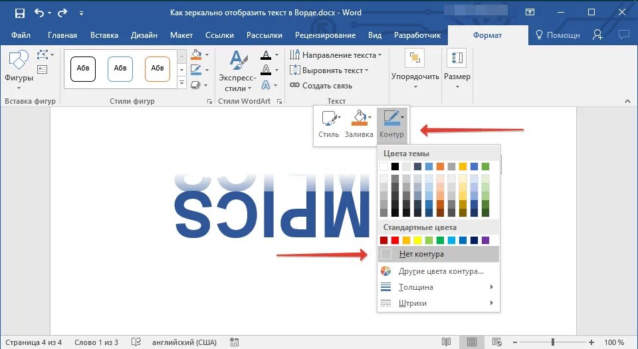The height and width of the screenshot is (349, 638).
Task: Open the Главная tab
Action: pos(62,35)
